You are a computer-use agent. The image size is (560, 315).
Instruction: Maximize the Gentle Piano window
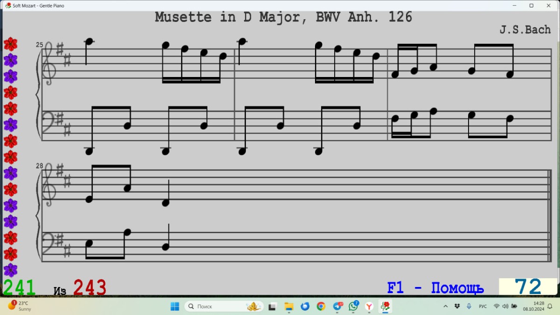[531, 6]
